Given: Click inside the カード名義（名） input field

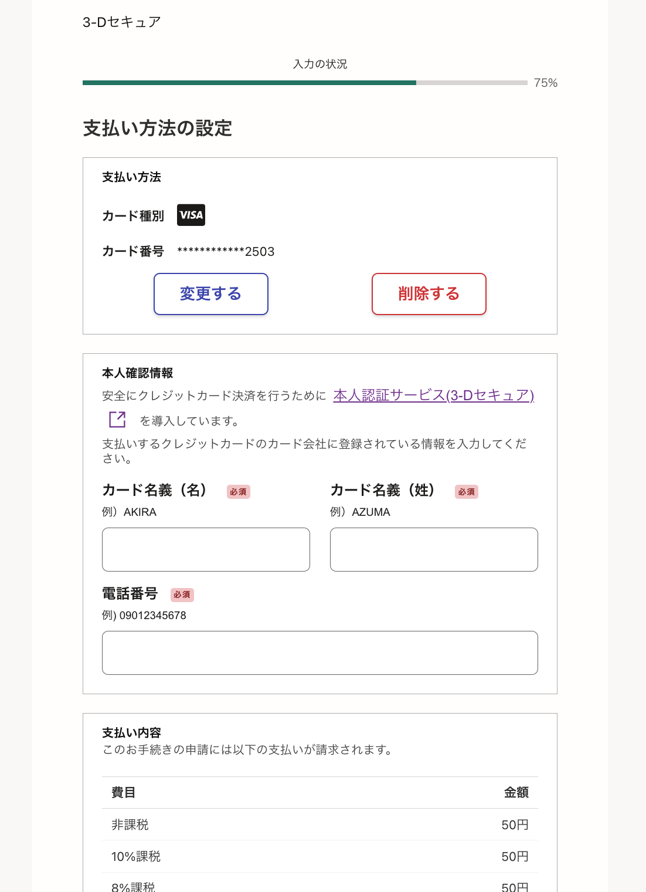Looking at the screenshot, I should tap(206, 549).
